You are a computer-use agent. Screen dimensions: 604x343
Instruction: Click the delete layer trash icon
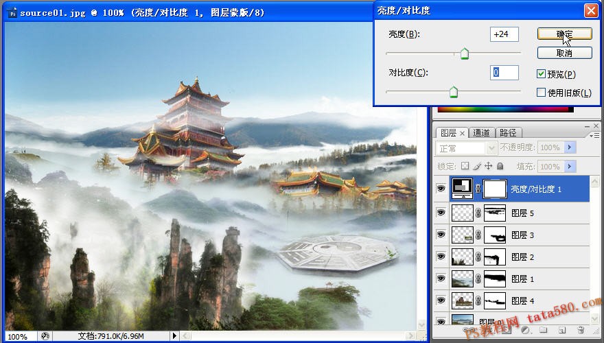coord(581,330)
